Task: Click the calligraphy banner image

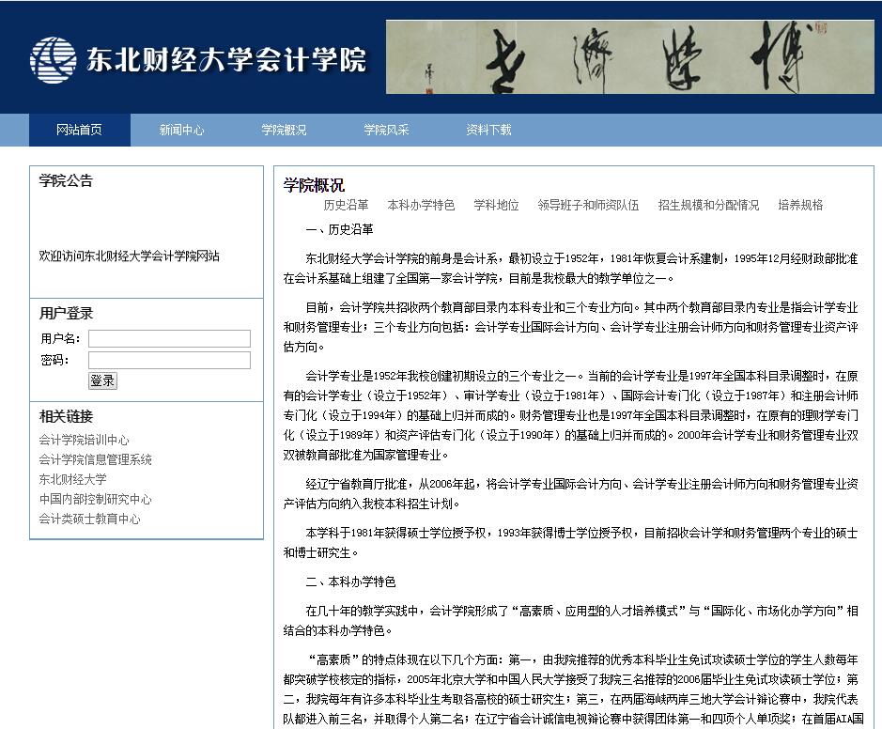Action: coord(629,57)
